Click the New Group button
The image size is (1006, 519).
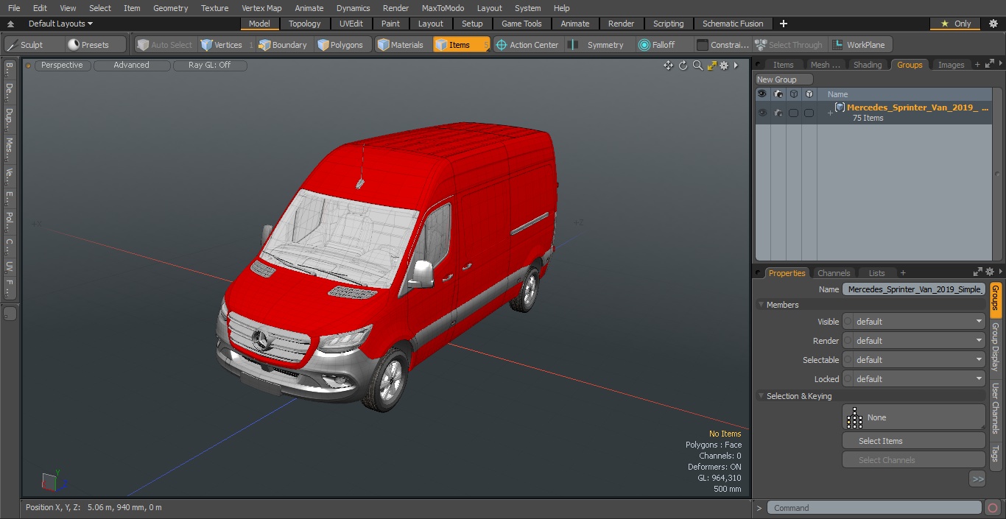[784, 80]
